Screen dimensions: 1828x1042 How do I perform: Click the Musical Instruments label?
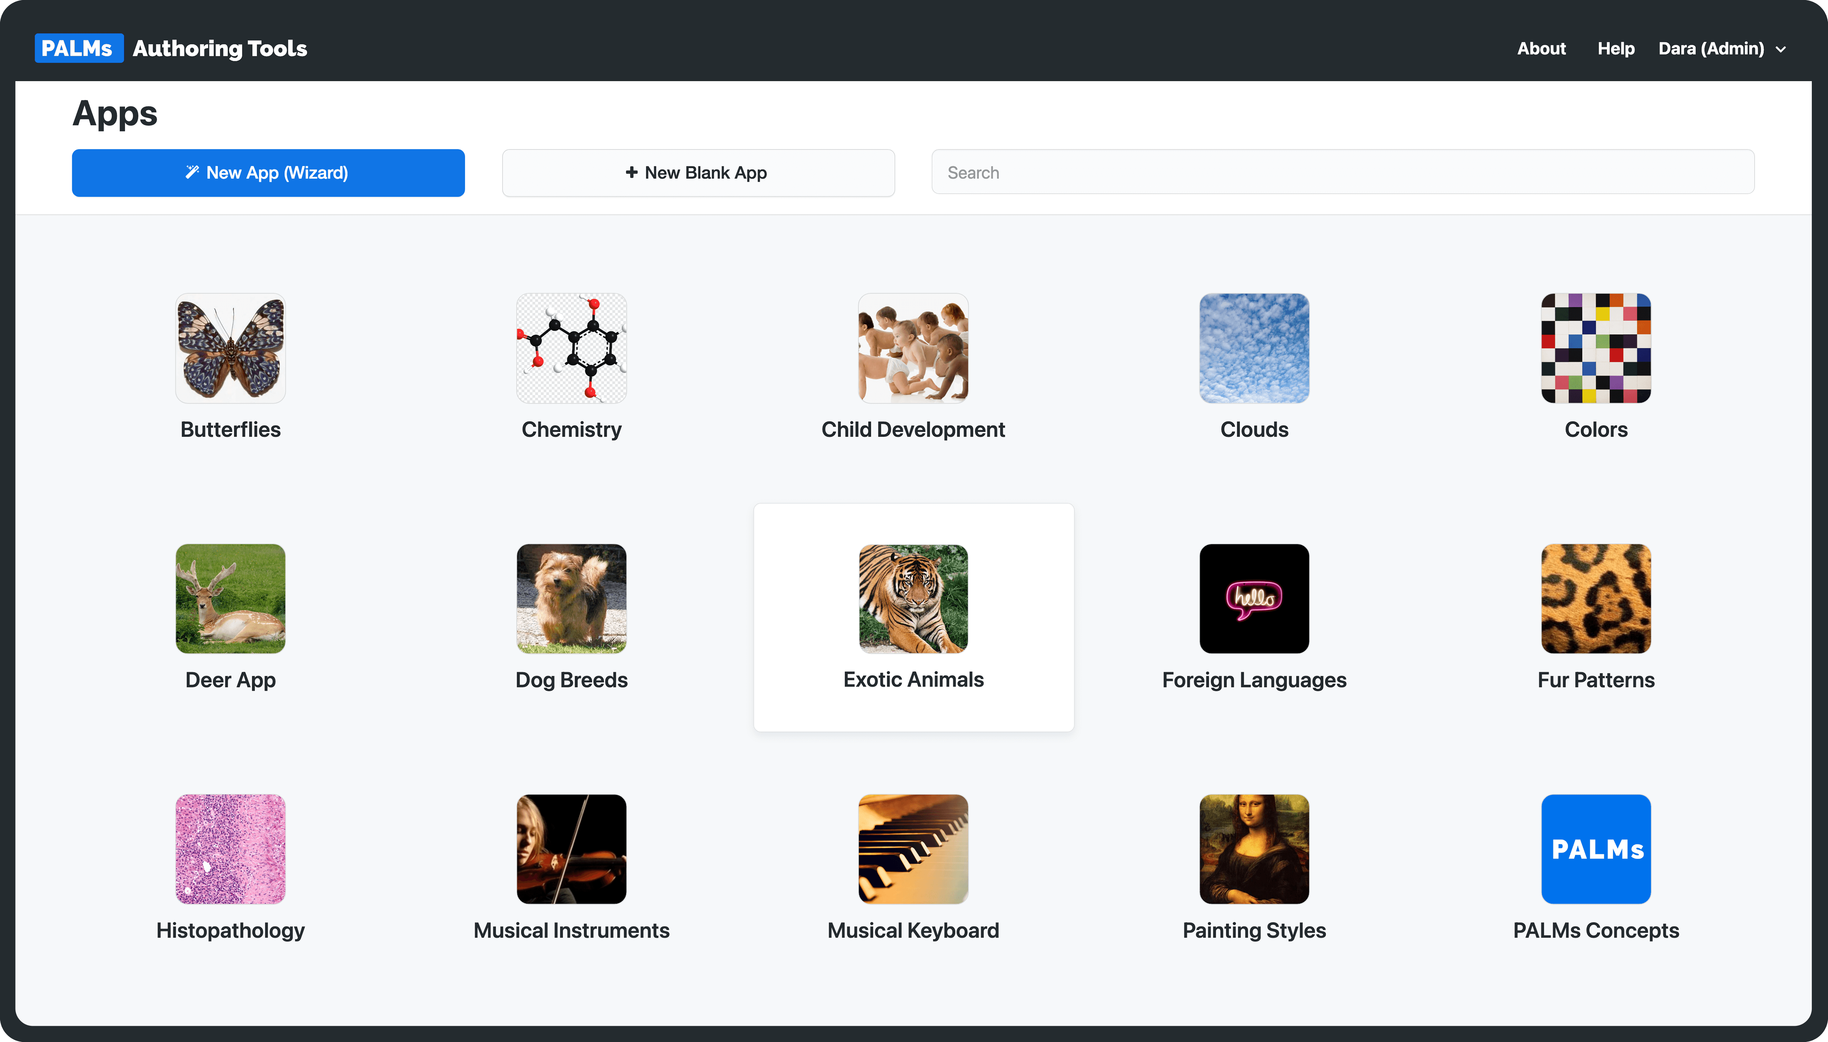(x=571, y=930)
